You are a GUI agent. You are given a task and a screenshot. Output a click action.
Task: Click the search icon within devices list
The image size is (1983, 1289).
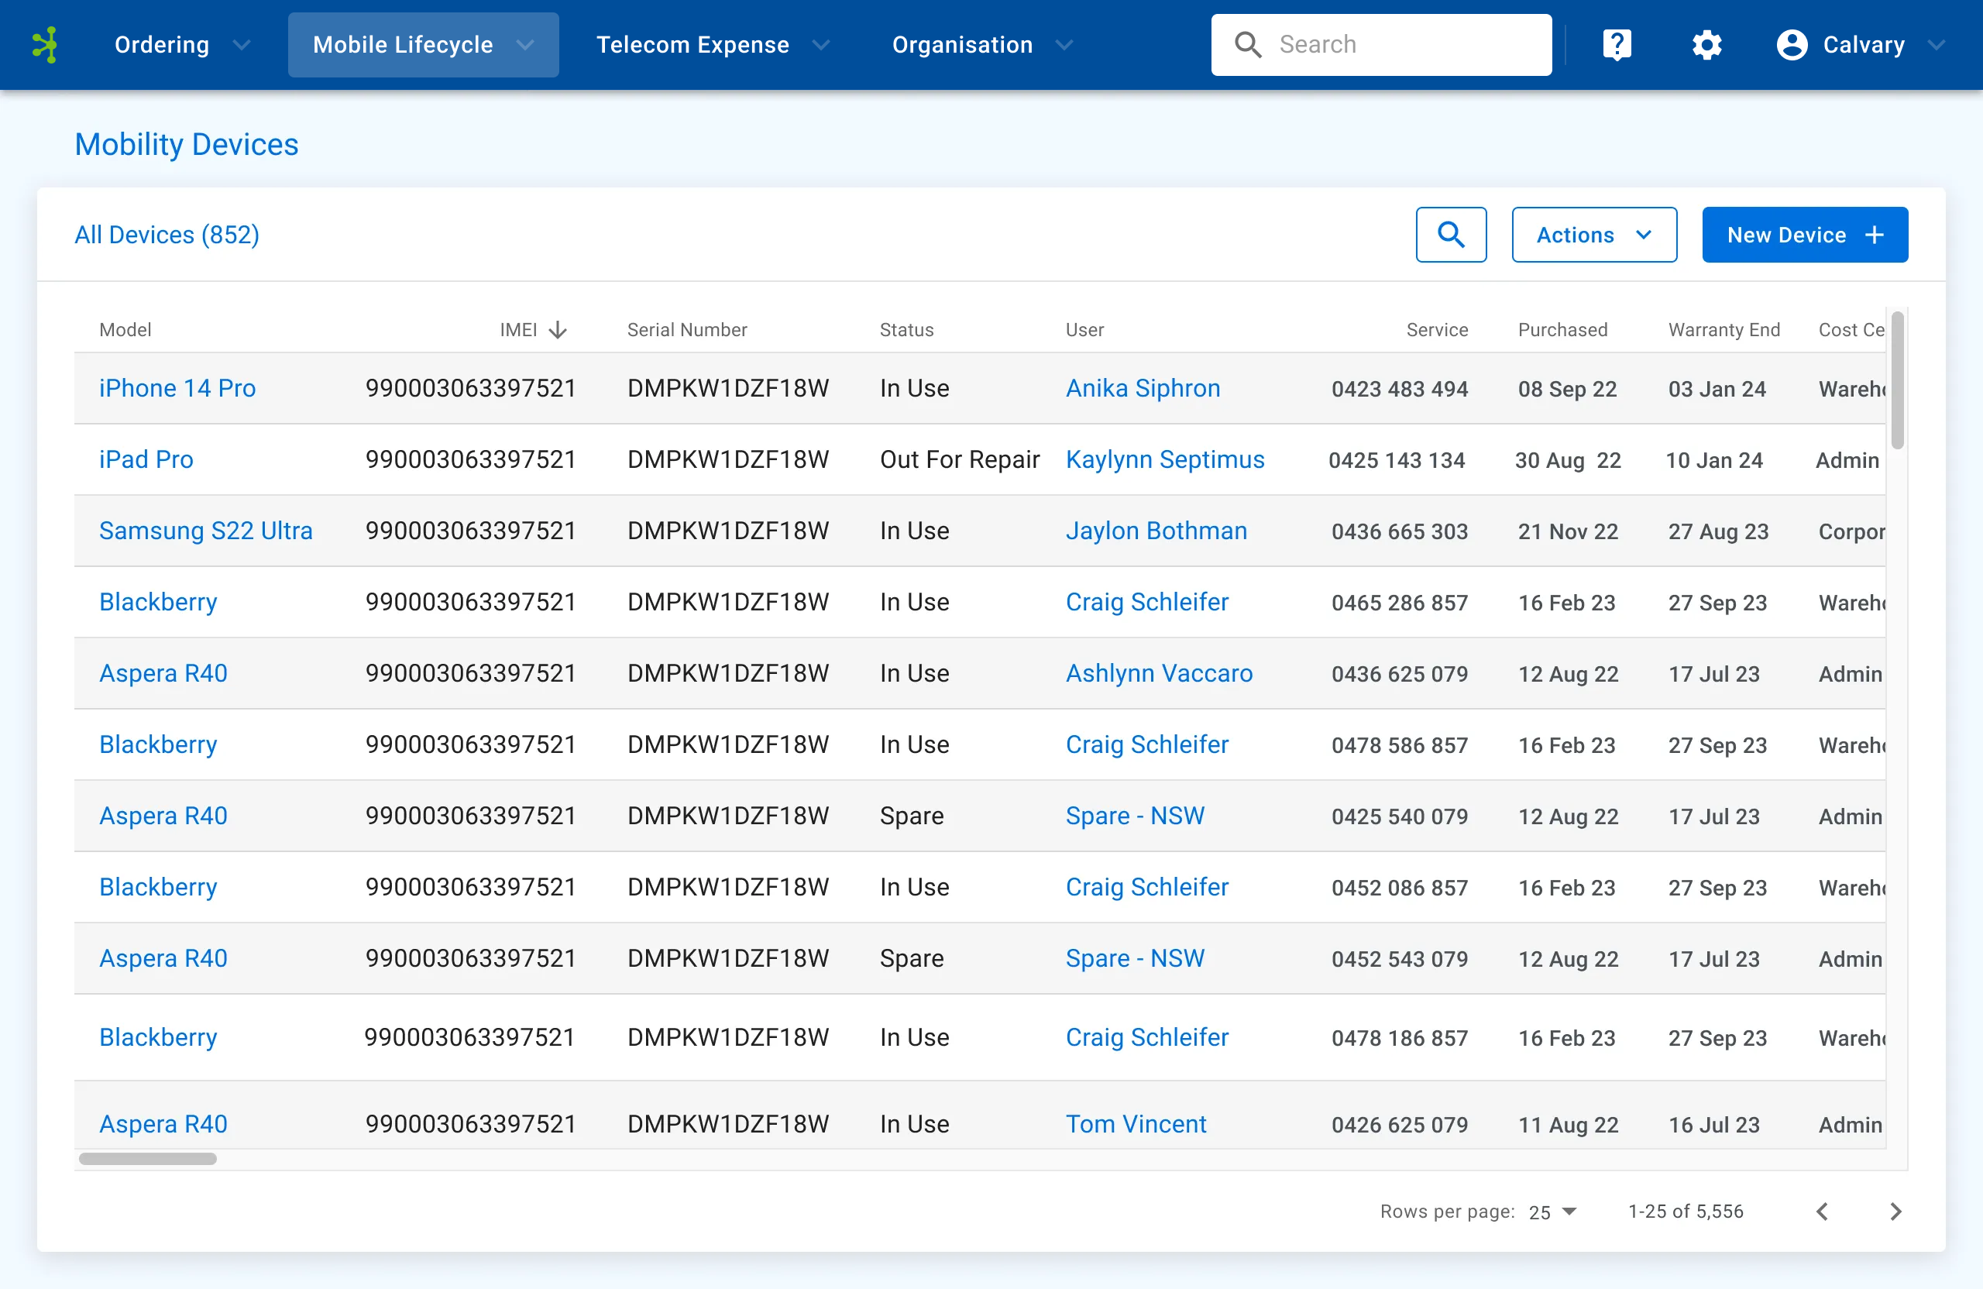1451,234
